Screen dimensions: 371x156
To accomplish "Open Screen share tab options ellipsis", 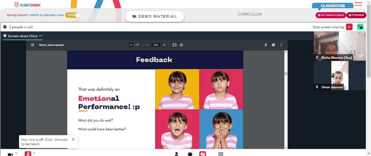I will click(40, 36).
